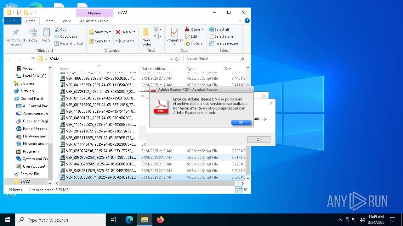Viewport: 403px width, 226px height.
Task: Click OK in the background error dialog
Action: (x=259, y=140)
